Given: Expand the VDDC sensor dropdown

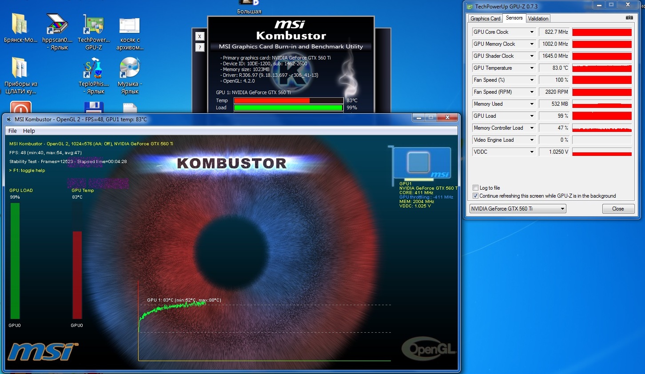Looking at the screenshot, I should click(x=532, y=152).
